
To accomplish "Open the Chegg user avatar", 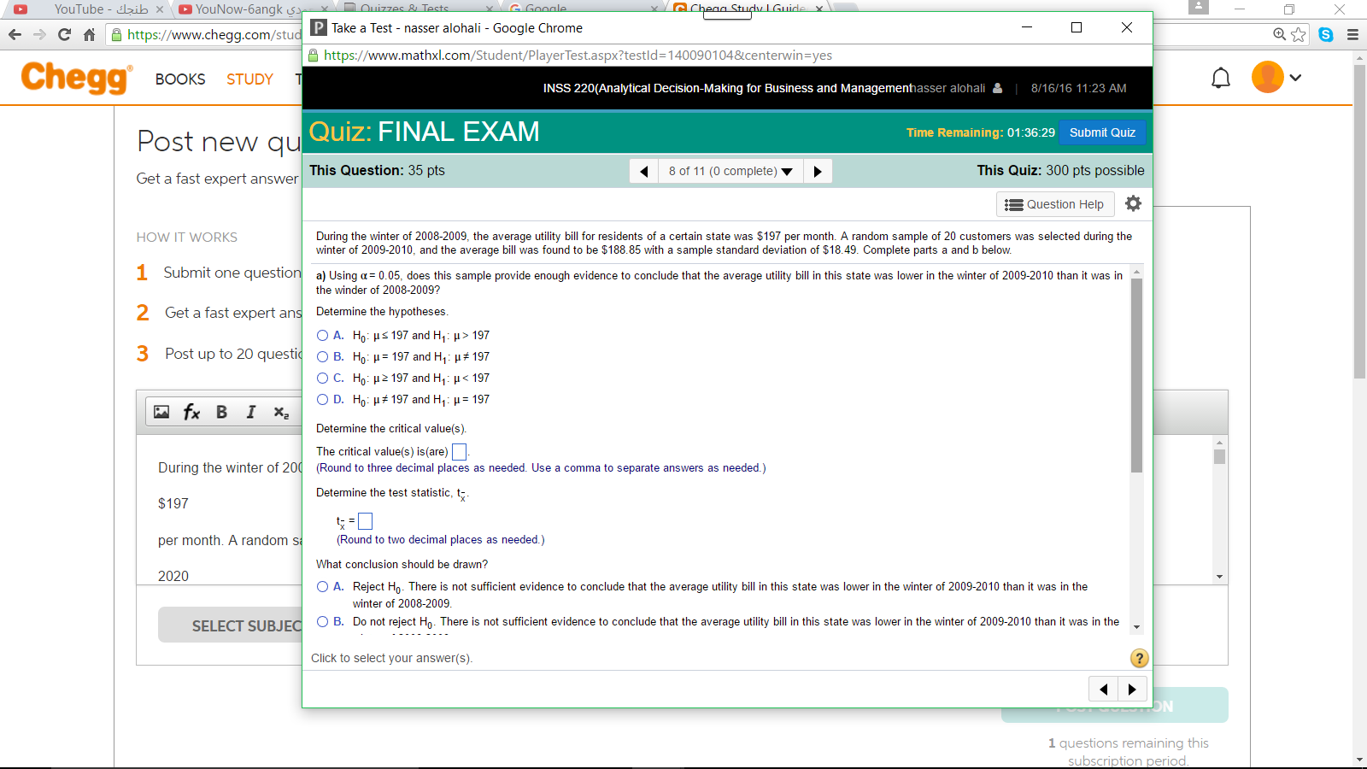I will (1268, 77).
